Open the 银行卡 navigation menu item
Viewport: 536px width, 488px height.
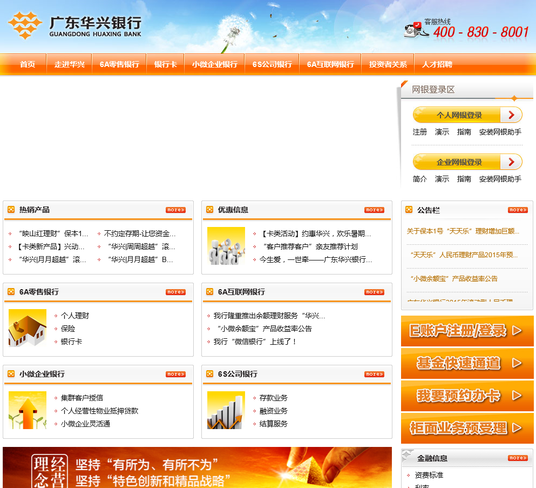pyautogui.click(x=166, y=64)
